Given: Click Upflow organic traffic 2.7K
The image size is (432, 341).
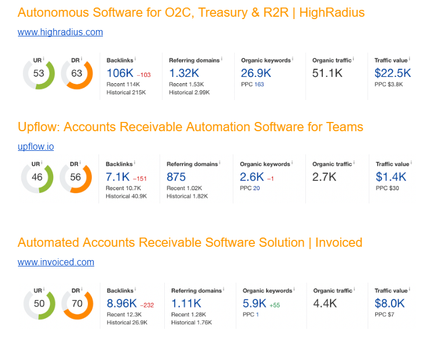Looking at the screenshot, I should (x=324, y=177).
